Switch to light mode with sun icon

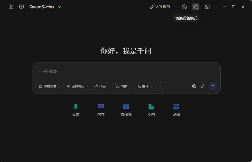[196, 7]
